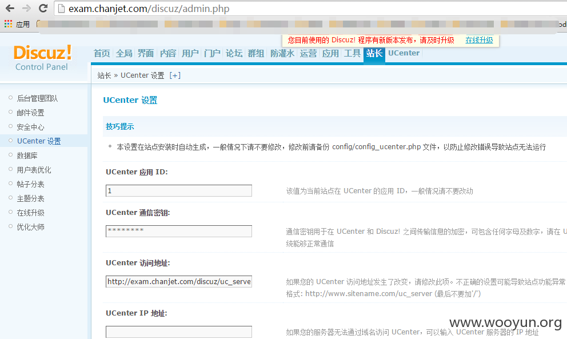Click the 应用 bookmarks bar label

[x=23, y=24]
